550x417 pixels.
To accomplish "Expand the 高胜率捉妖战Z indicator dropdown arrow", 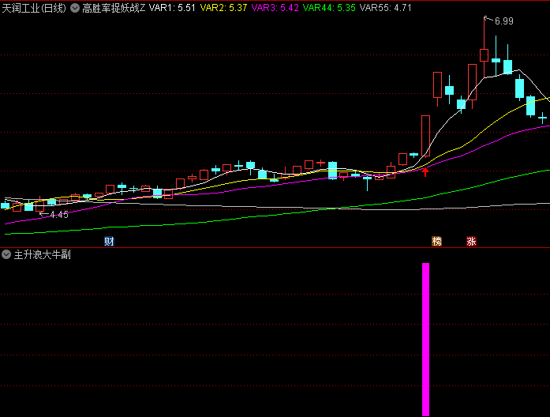I will (75, 8).
